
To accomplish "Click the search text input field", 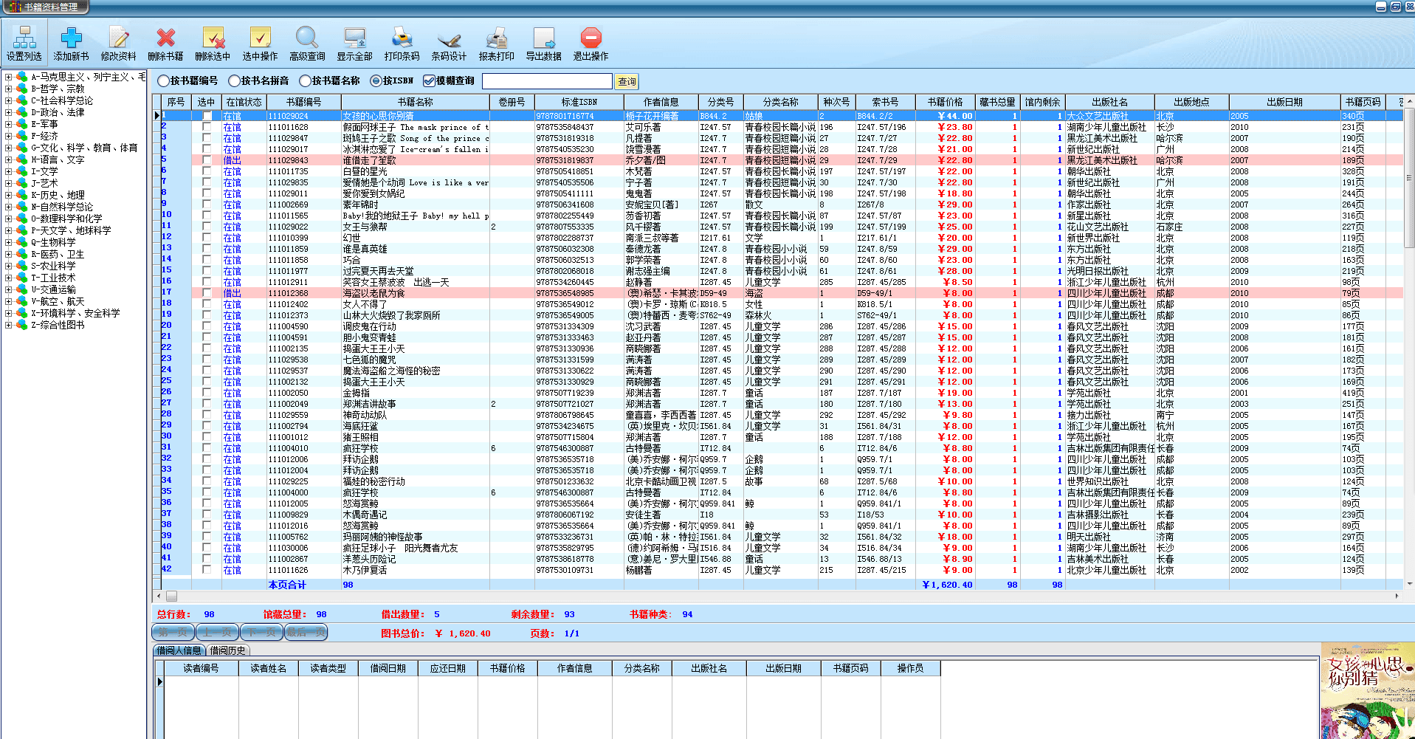I will click(547, 81).
